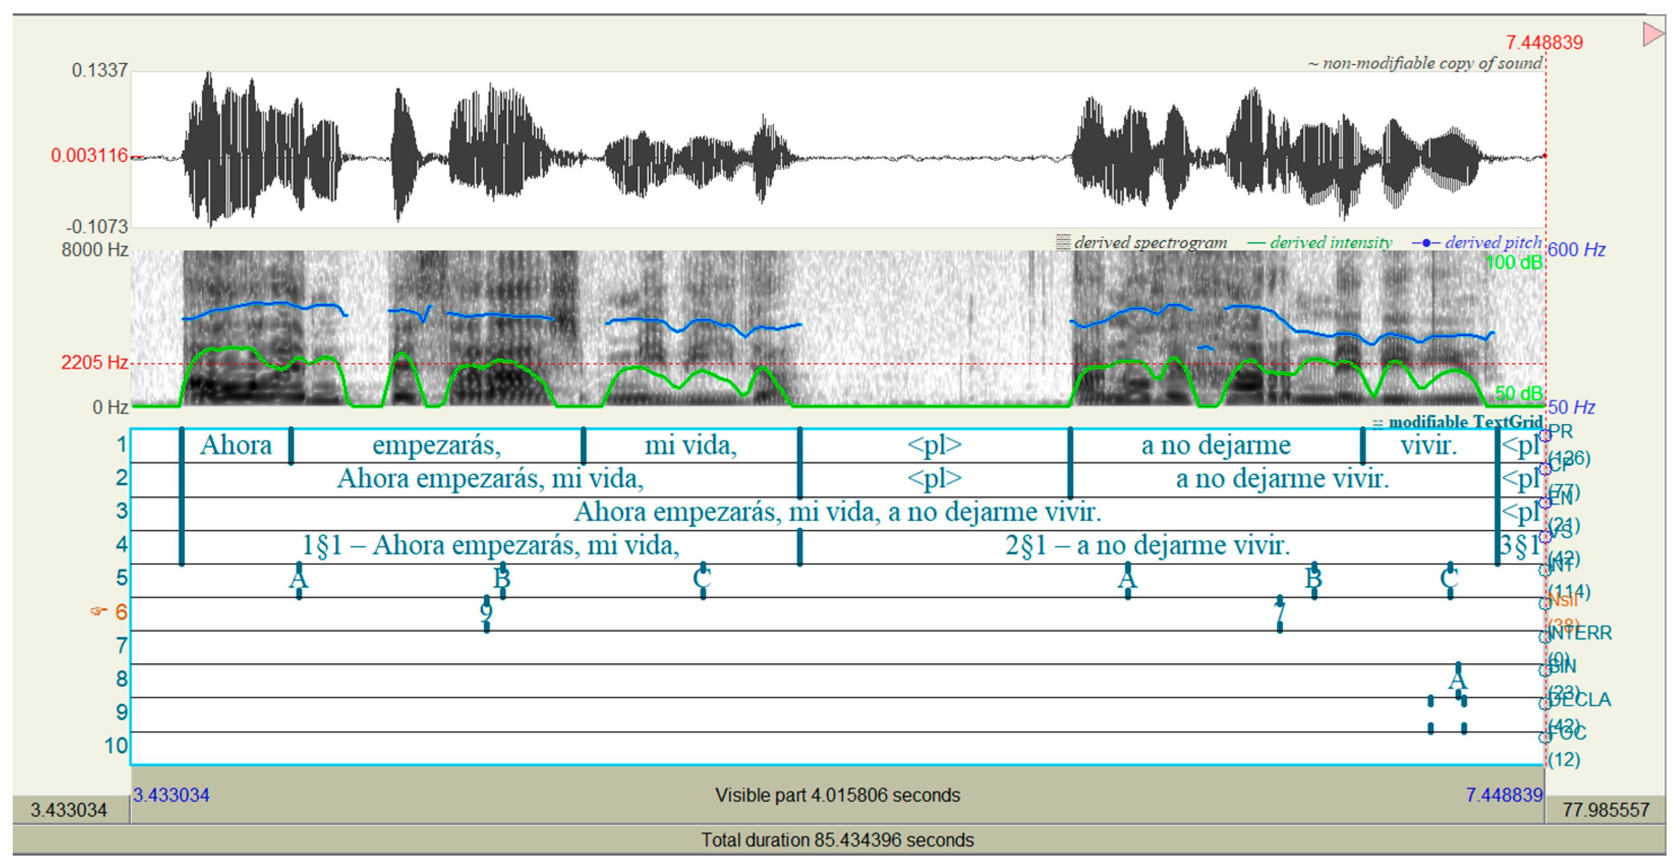Select point '9' on tier 6

(486, 612)
